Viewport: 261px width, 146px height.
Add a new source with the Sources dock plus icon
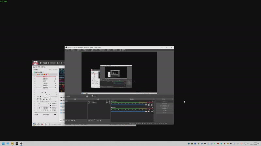[x=89, y=120]
